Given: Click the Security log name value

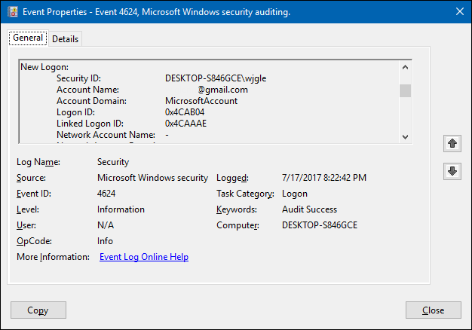Looking at the screenshot, I should coord(113,162).
